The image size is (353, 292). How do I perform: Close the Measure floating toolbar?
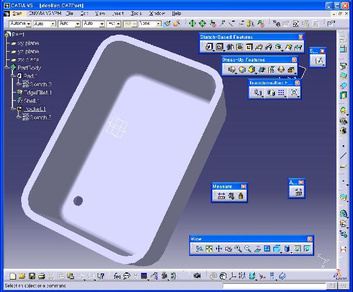[x=244, y=187]
